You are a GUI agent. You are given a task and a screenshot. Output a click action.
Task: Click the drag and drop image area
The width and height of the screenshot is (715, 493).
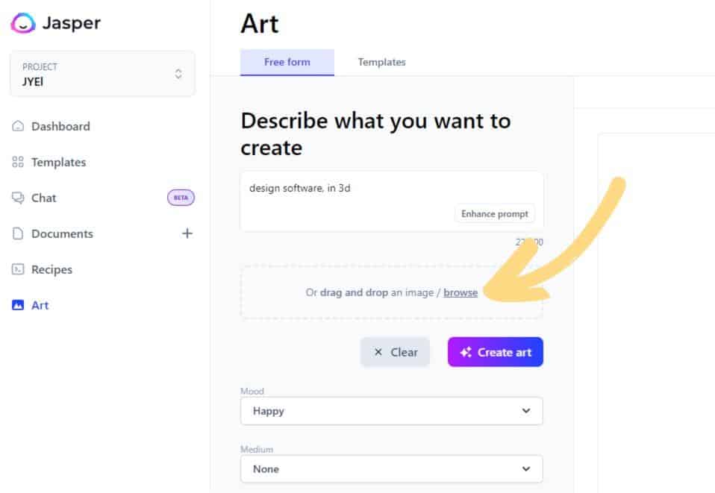click(392, 292)
